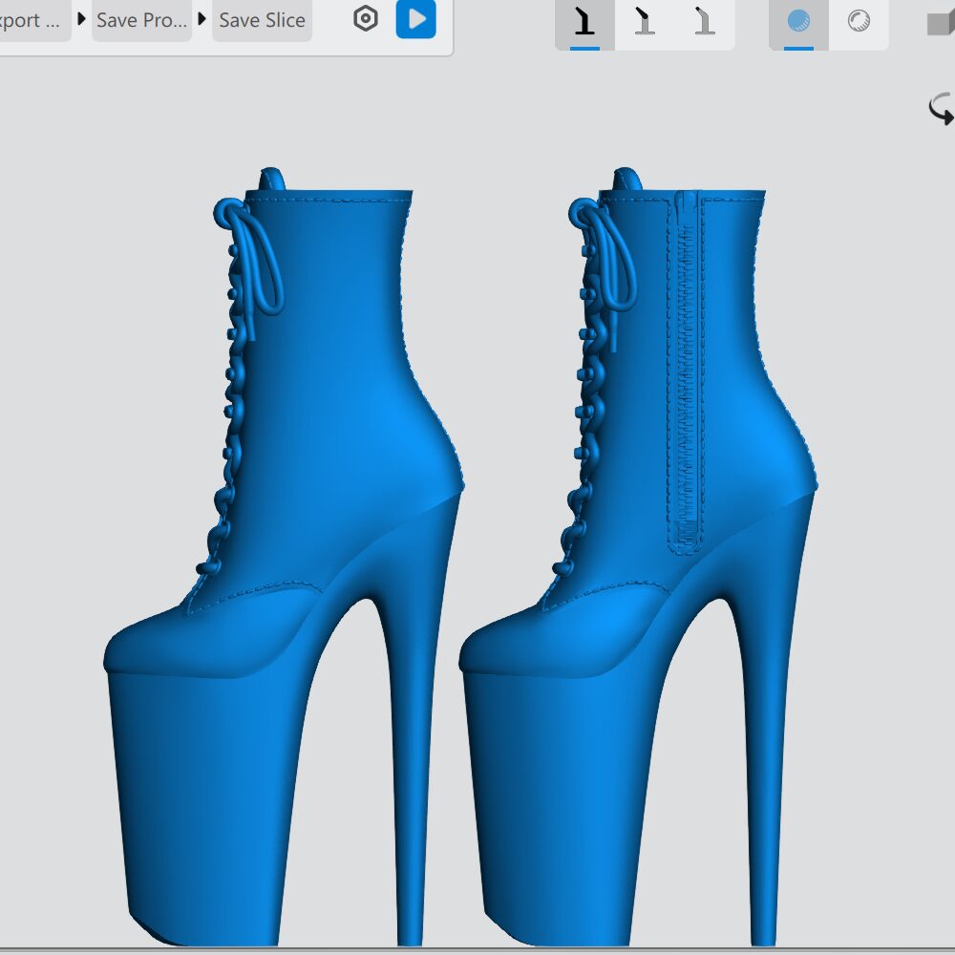
Task: Select the first black boot-shaped view icon
Action: (584, 21)
